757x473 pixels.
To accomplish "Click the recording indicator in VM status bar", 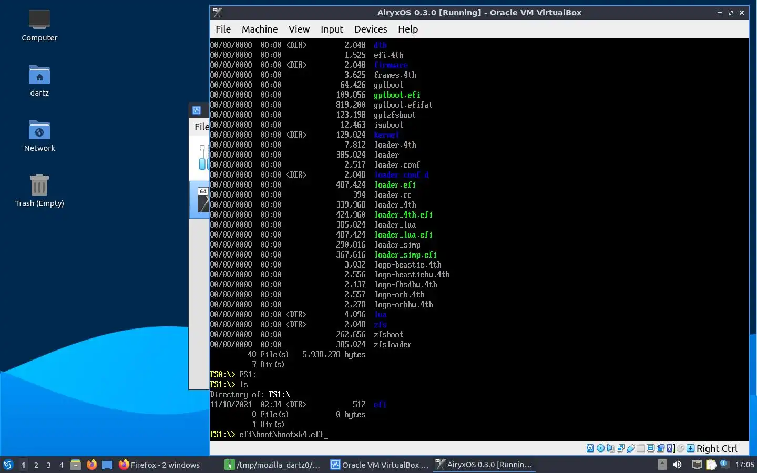I will pyautogui.click(x=660, y=448).
